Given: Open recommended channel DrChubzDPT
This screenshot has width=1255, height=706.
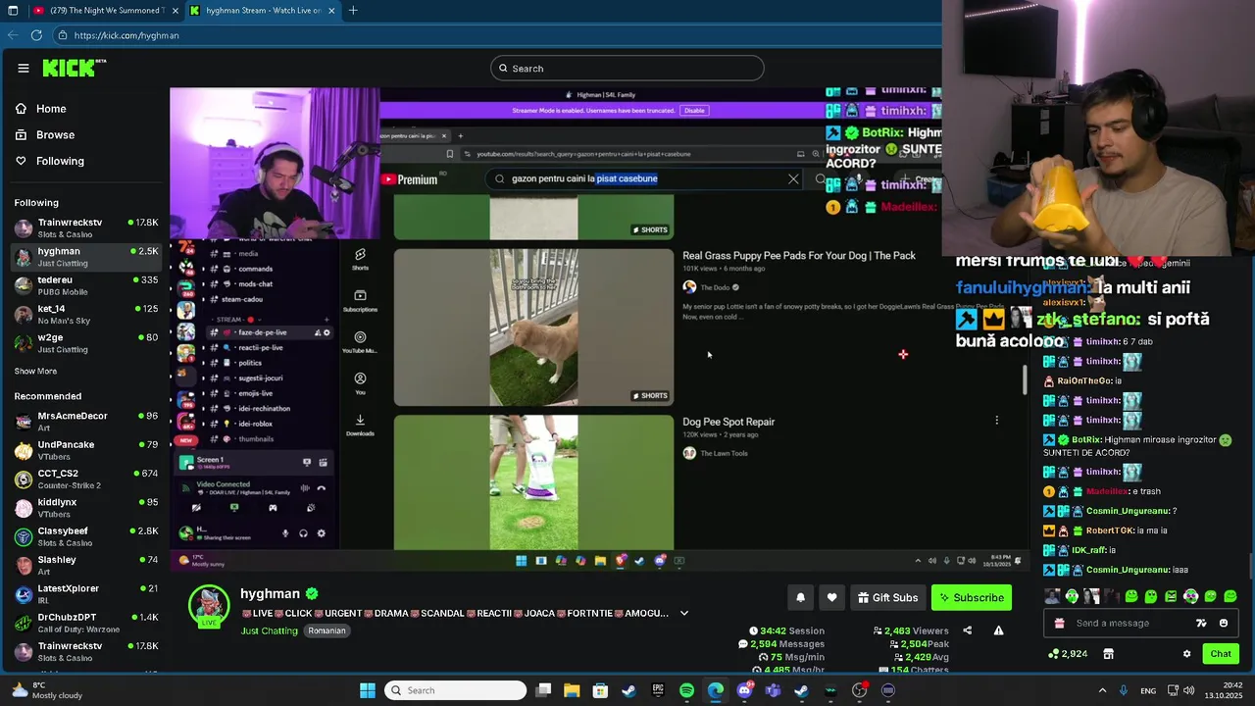Looking at the screenshot, I should (x=85, y=623).
